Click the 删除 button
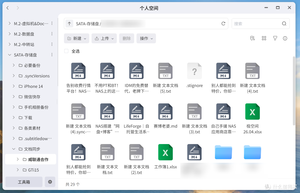Image resolution: width=300 pixels, height=193 pixels. tap(126, 38)
